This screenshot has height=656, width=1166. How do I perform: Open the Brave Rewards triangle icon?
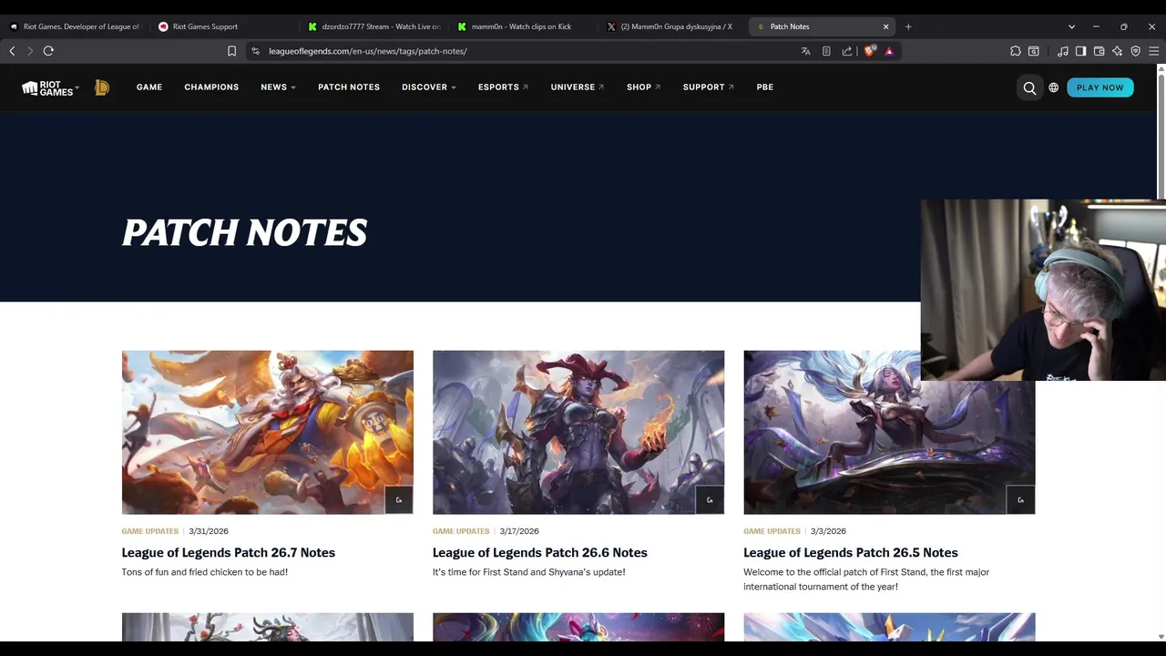(889, 51)
